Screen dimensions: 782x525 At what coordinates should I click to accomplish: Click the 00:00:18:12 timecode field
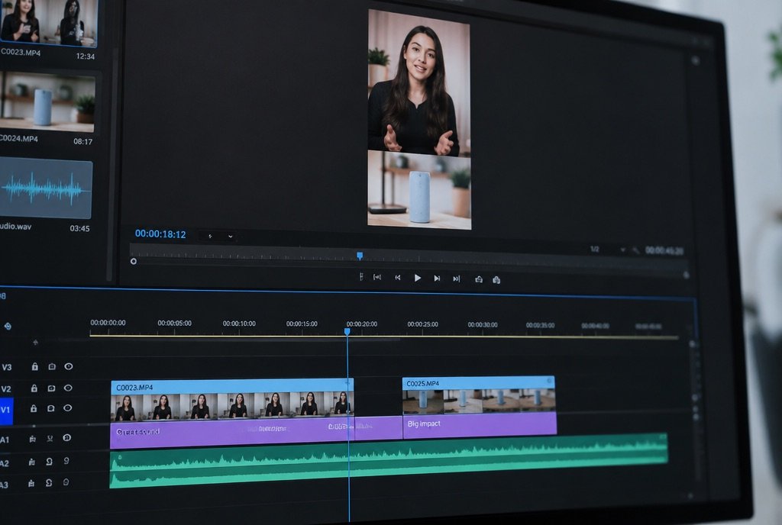click(160, 234)
